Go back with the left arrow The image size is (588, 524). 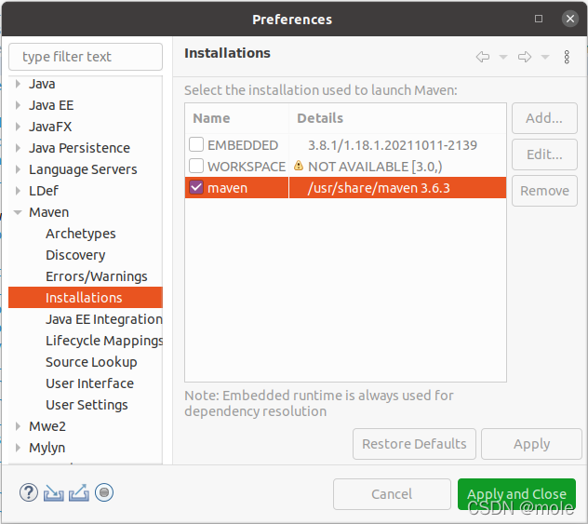483,57
